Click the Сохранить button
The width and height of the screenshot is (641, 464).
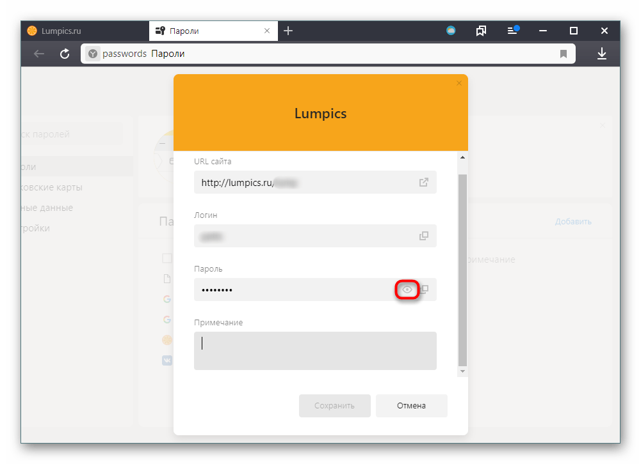[x=335, y=405]
